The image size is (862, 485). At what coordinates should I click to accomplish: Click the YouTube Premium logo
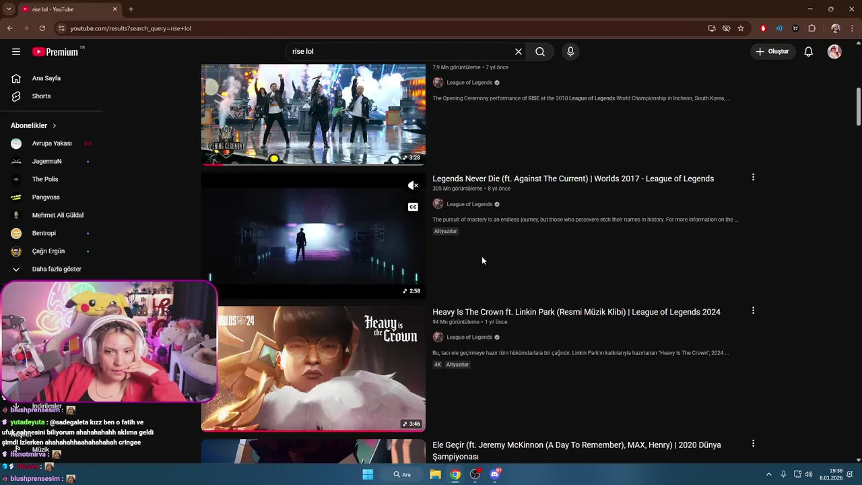[x=55, y=52]
